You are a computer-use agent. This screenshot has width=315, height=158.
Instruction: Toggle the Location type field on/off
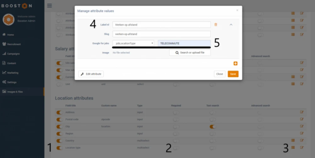tap(59, 148)
